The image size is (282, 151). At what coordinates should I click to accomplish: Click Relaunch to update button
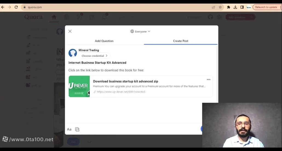[266, 7]
